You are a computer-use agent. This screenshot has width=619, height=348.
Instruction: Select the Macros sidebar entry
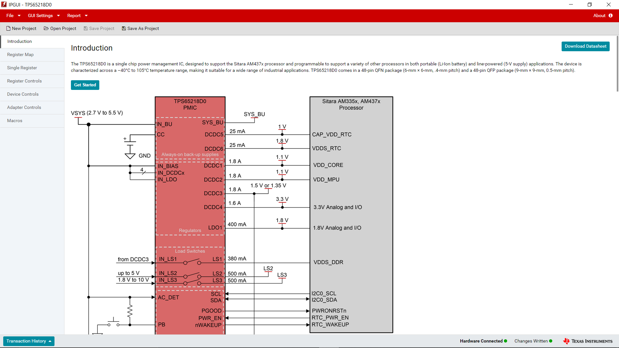(15, 121)
